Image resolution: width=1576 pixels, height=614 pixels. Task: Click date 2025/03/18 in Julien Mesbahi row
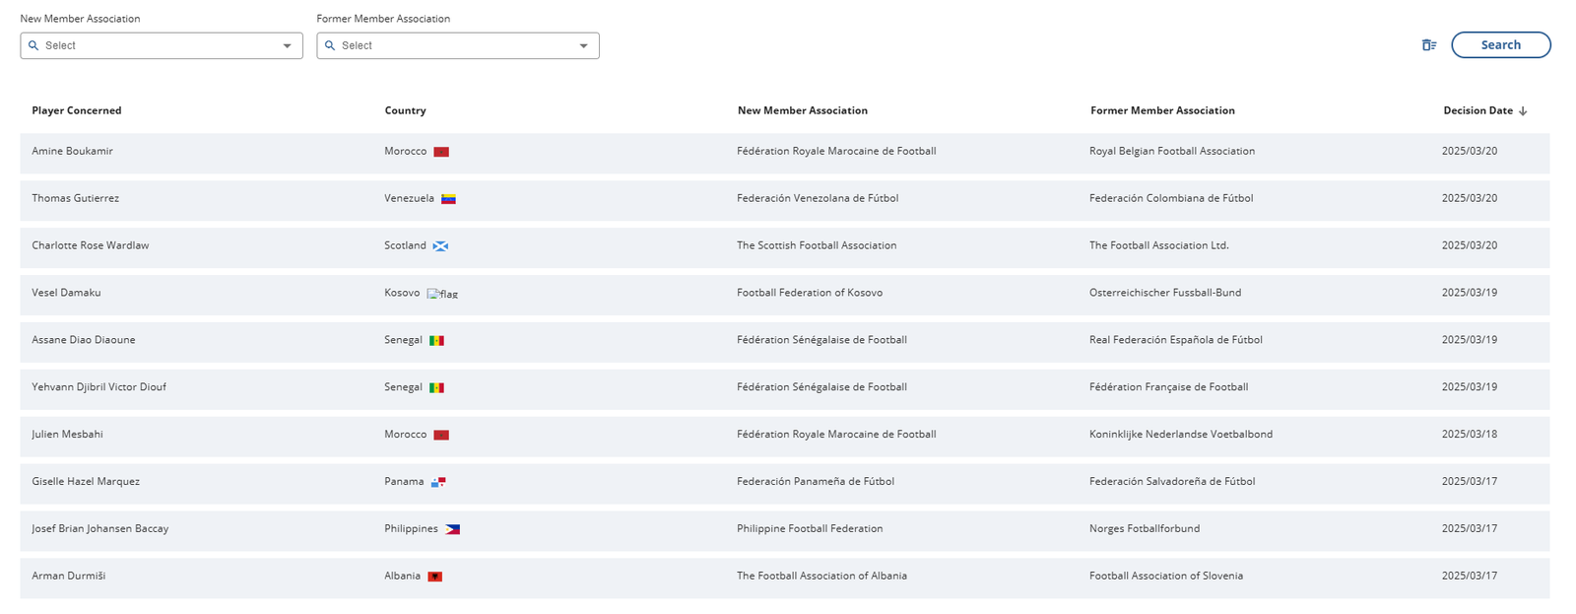1470,435
